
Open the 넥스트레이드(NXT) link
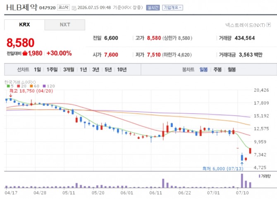point(245,25)
